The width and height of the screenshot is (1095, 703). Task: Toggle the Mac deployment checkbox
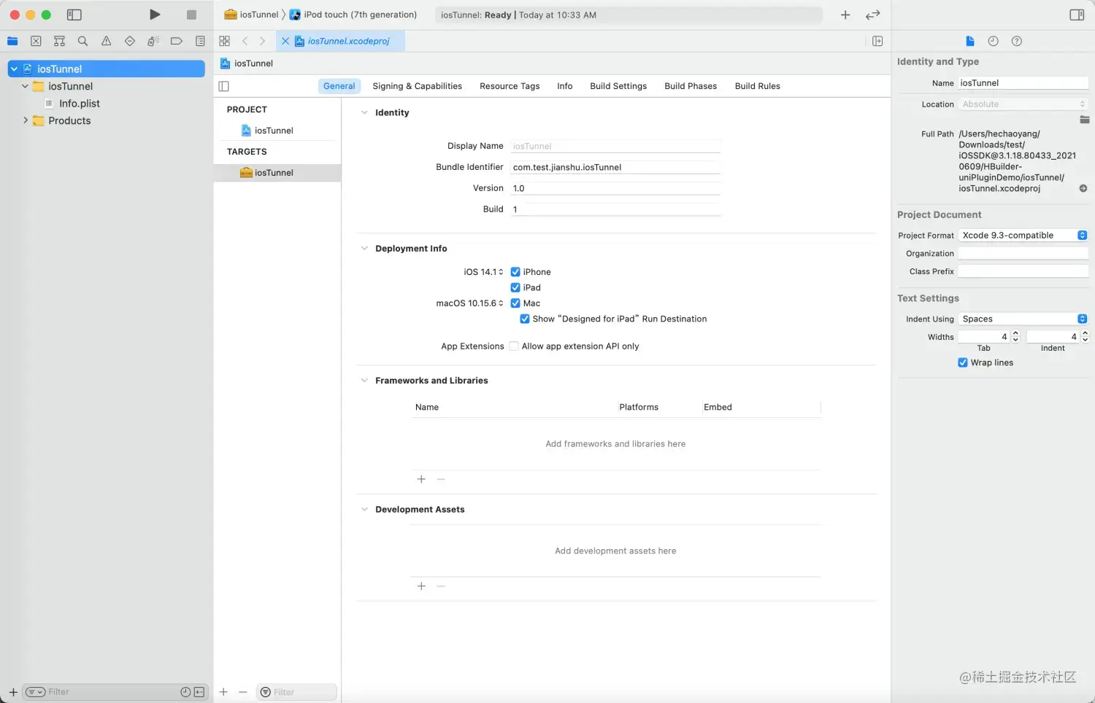pos(515,303)
